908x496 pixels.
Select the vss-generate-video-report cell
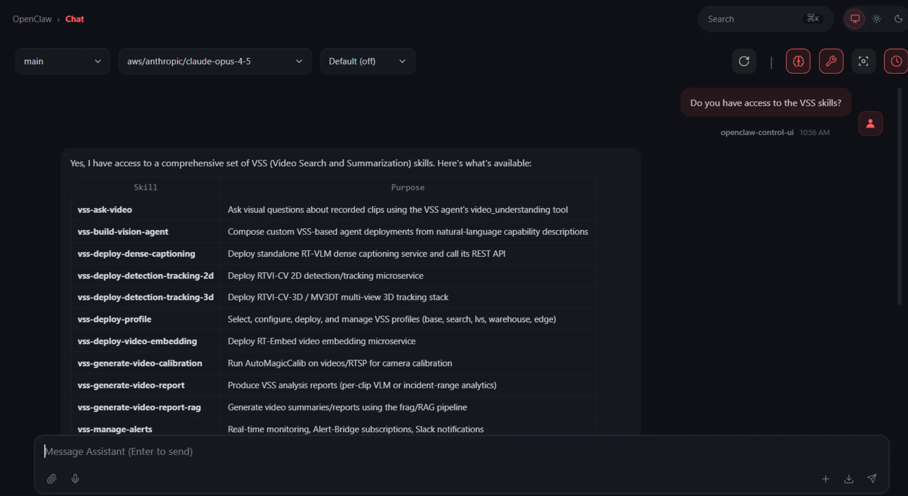(146, 385)
